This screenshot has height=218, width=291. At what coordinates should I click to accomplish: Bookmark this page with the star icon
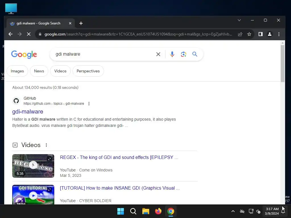(x=249, y=34)
